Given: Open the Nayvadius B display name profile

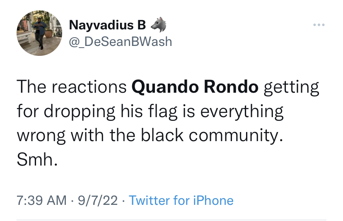Looking at the screenshot, I should (x=107, y=26).
